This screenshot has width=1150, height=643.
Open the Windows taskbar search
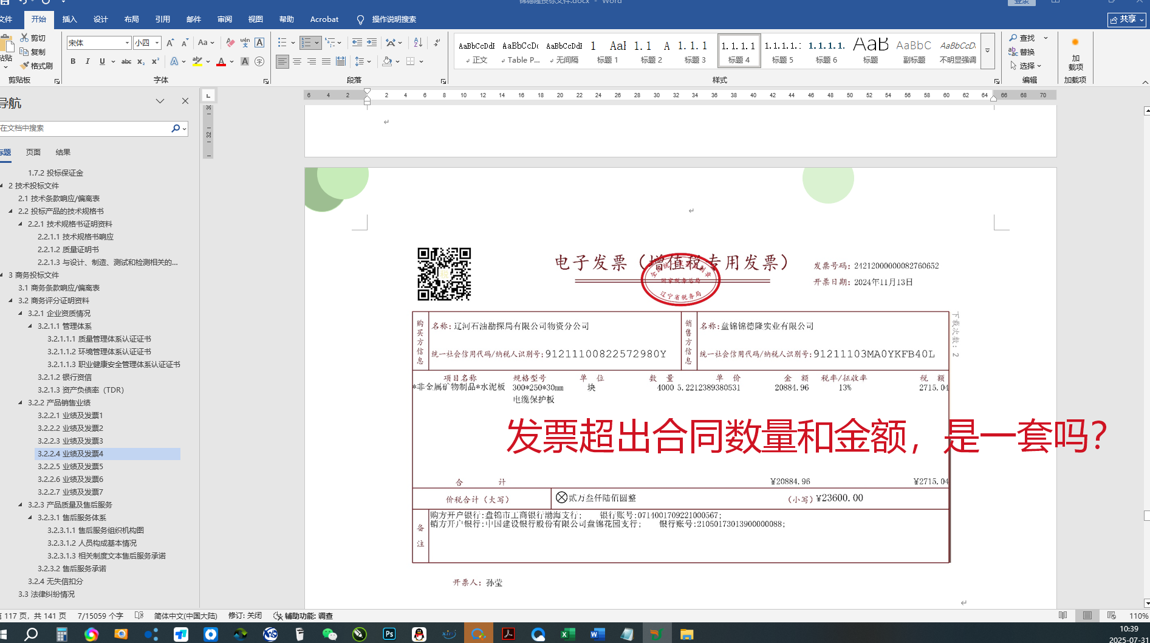point(31,634)
